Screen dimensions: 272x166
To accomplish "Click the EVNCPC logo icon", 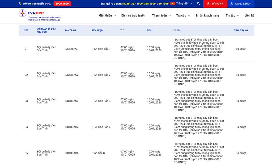I will pyautogui.click(x=23, y=13).
